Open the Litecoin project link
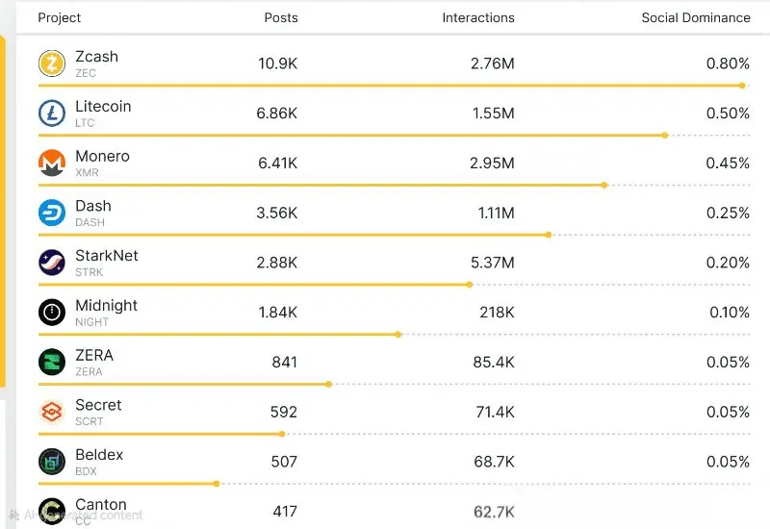Image resolution: width=770 pixels, height=529 pixels. point(103,107)
